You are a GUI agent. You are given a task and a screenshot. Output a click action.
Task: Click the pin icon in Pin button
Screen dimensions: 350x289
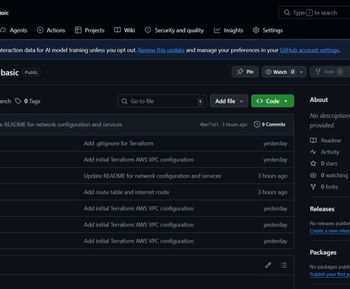click(240, 71)
